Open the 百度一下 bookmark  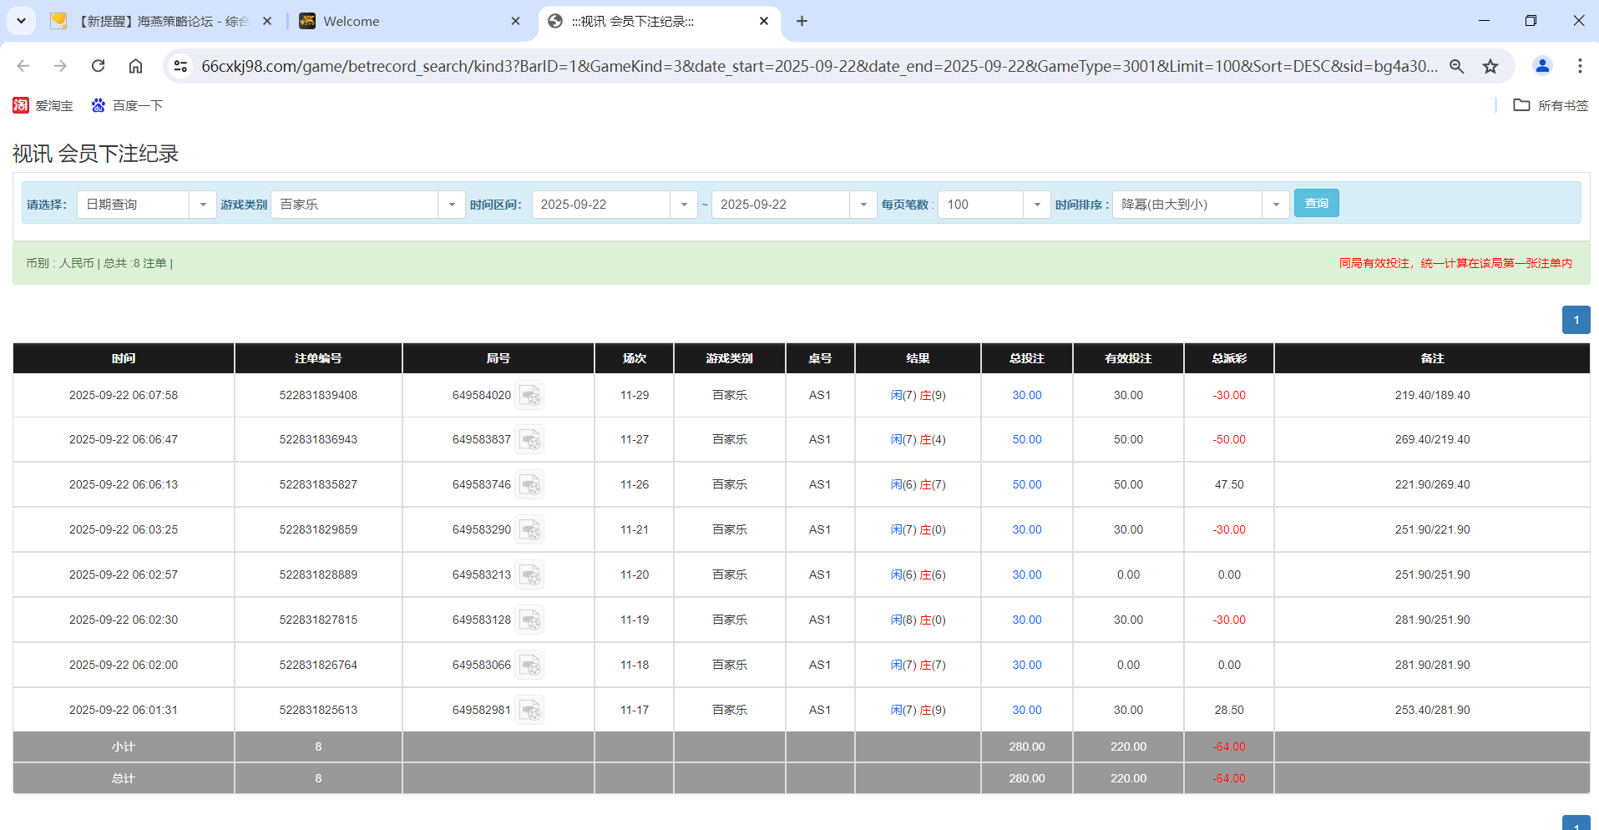(x=127, y=105)
